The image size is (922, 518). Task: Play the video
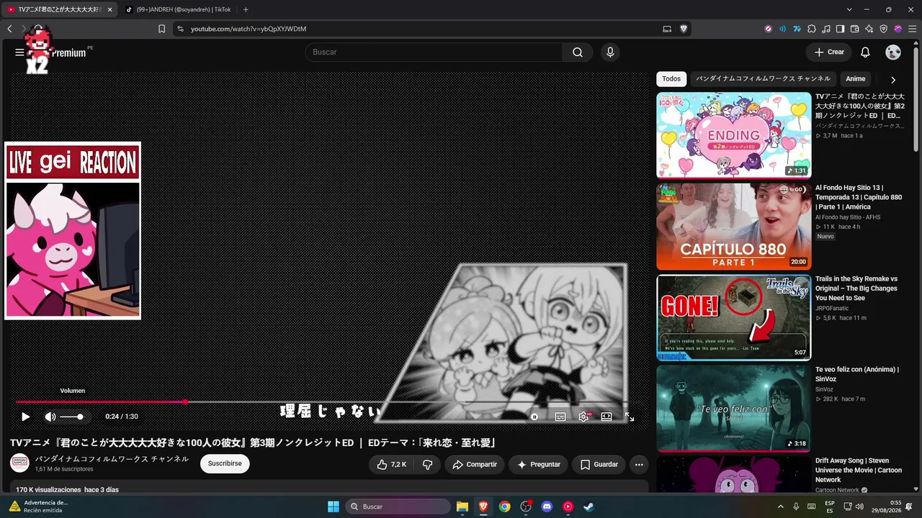click(25, 417)
